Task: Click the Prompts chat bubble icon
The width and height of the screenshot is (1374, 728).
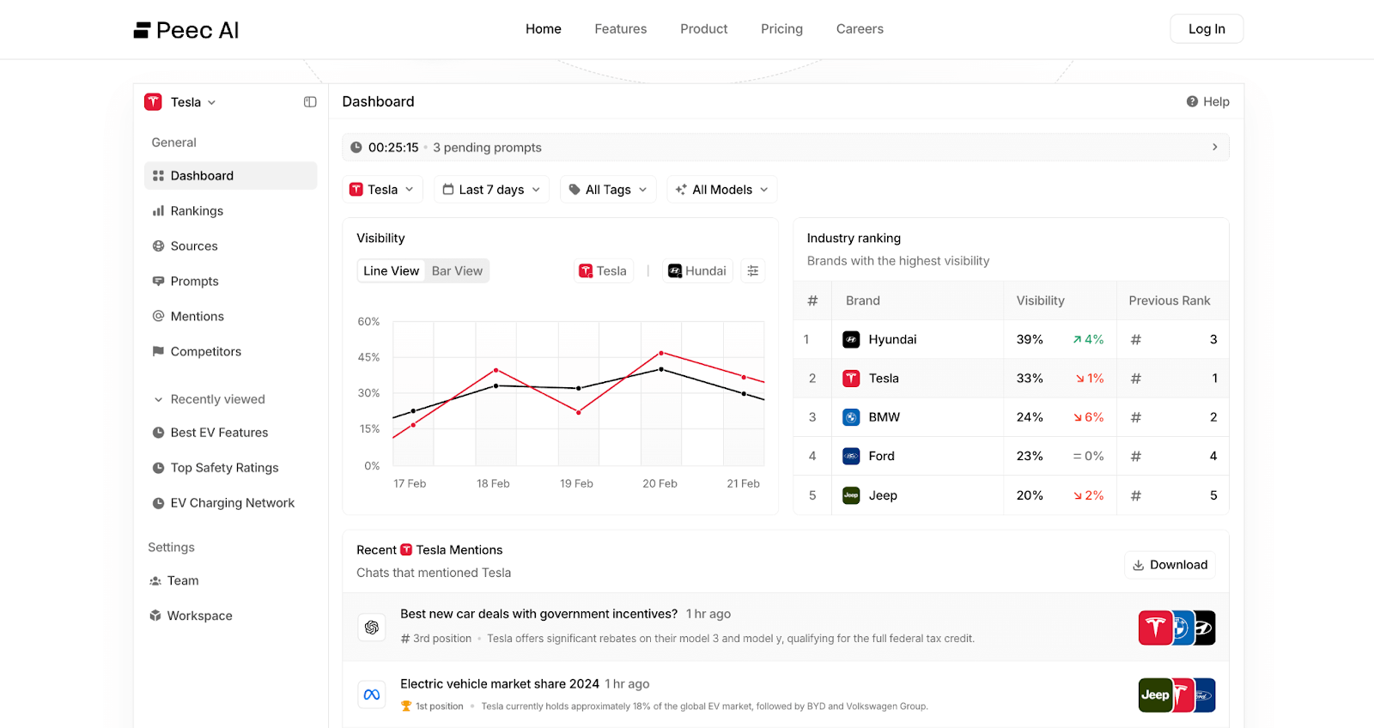Action: coord(158,281)
